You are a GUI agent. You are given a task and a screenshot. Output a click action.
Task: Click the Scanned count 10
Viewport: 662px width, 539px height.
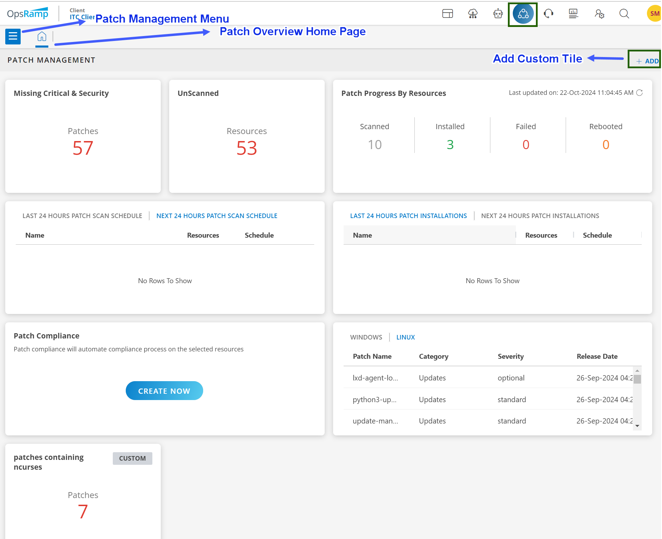pyautogui.click(x=374, y=145)
